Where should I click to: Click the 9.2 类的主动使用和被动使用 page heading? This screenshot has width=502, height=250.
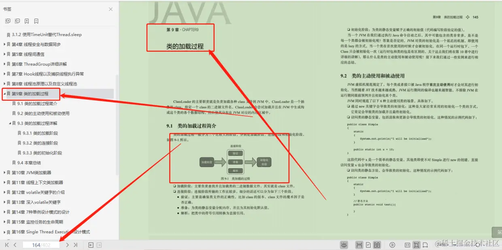372,76
